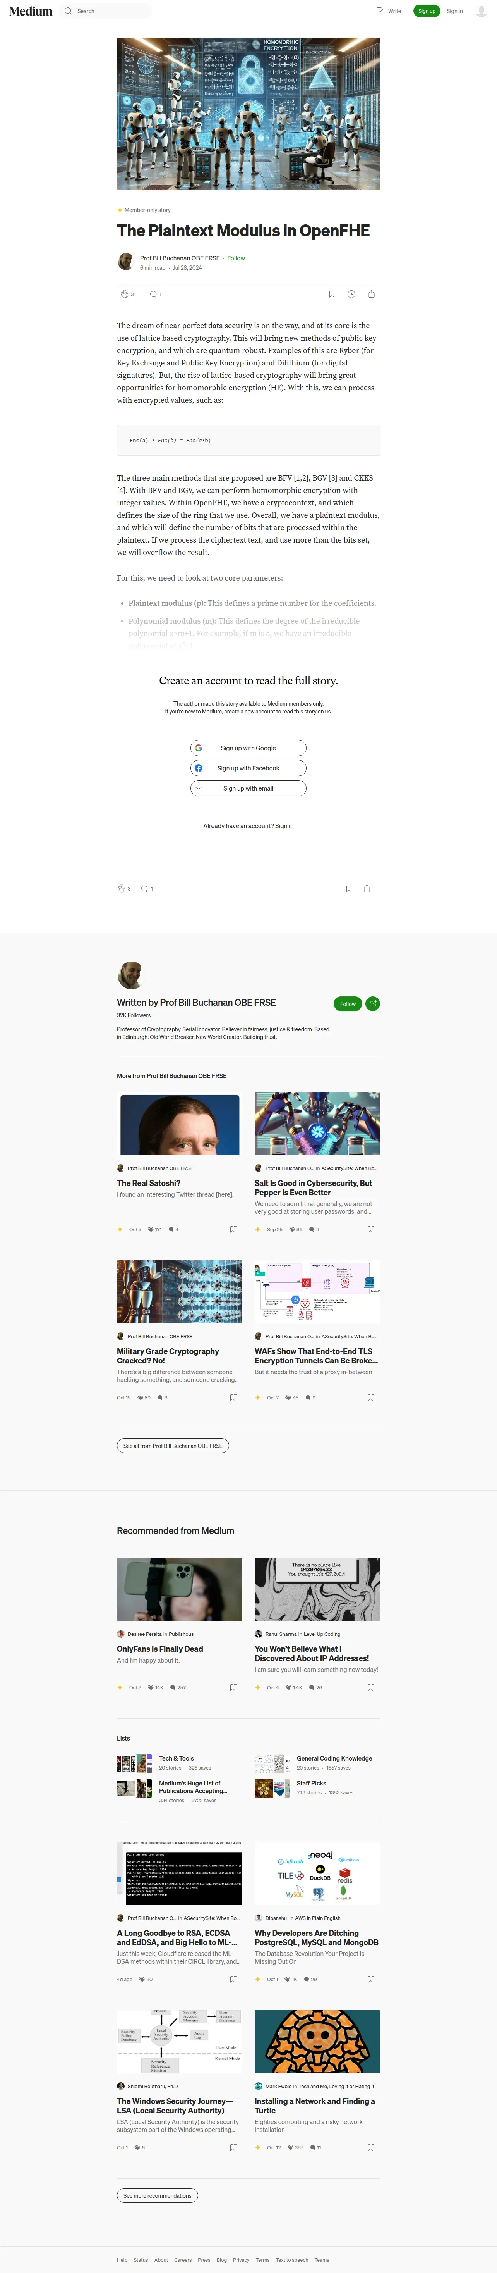The height and width of the screenshot is (2273, 497).
Task: Bookmark the Plaintext Modulus story
Action: click(331, 294)
